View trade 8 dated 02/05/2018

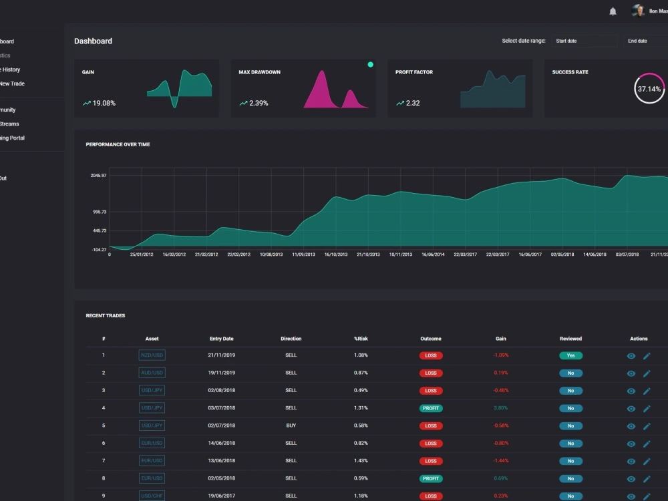point(631,479)
